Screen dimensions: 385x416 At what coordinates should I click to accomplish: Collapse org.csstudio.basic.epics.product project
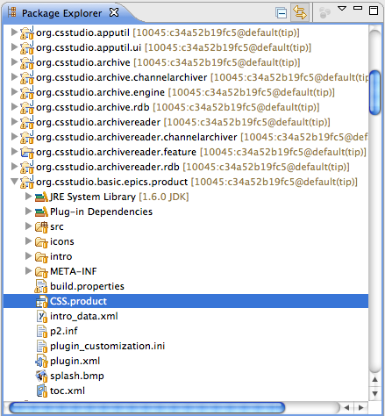[14, 182]
